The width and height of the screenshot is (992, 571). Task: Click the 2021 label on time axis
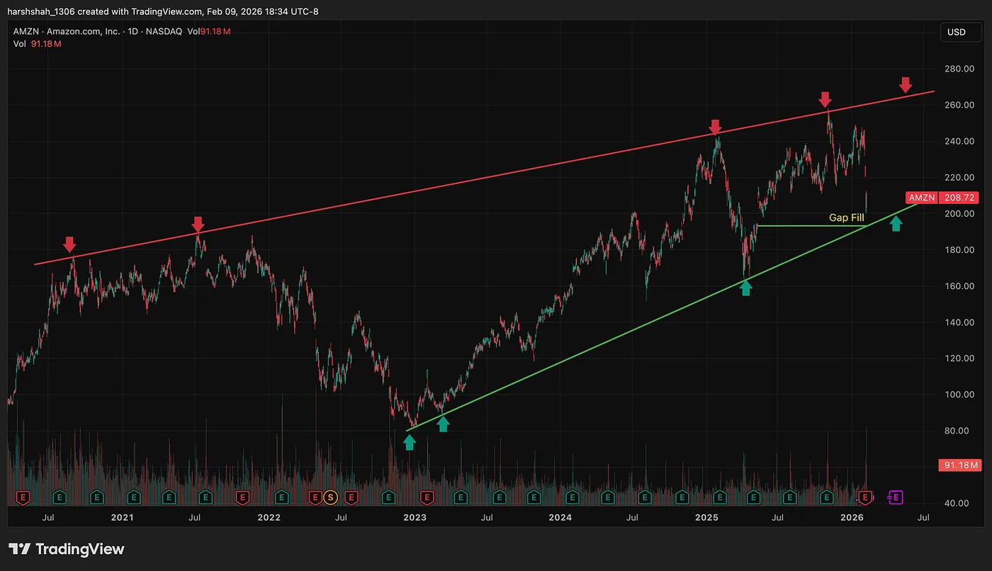pyautogui.click(x=122, y=517)
